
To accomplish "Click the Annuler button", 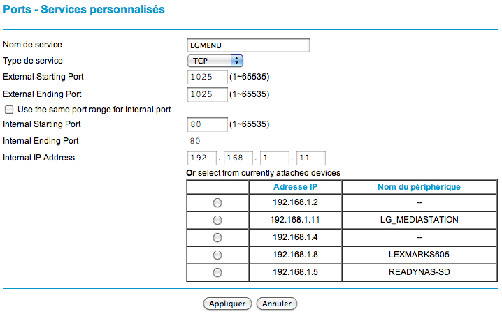I will tap(277, 304).
